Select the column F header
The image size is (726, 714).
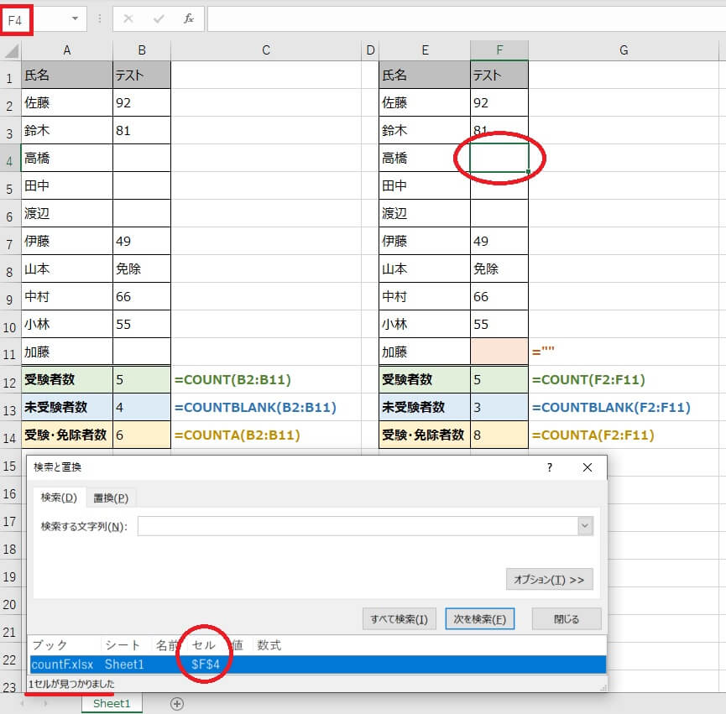[499, 50]
